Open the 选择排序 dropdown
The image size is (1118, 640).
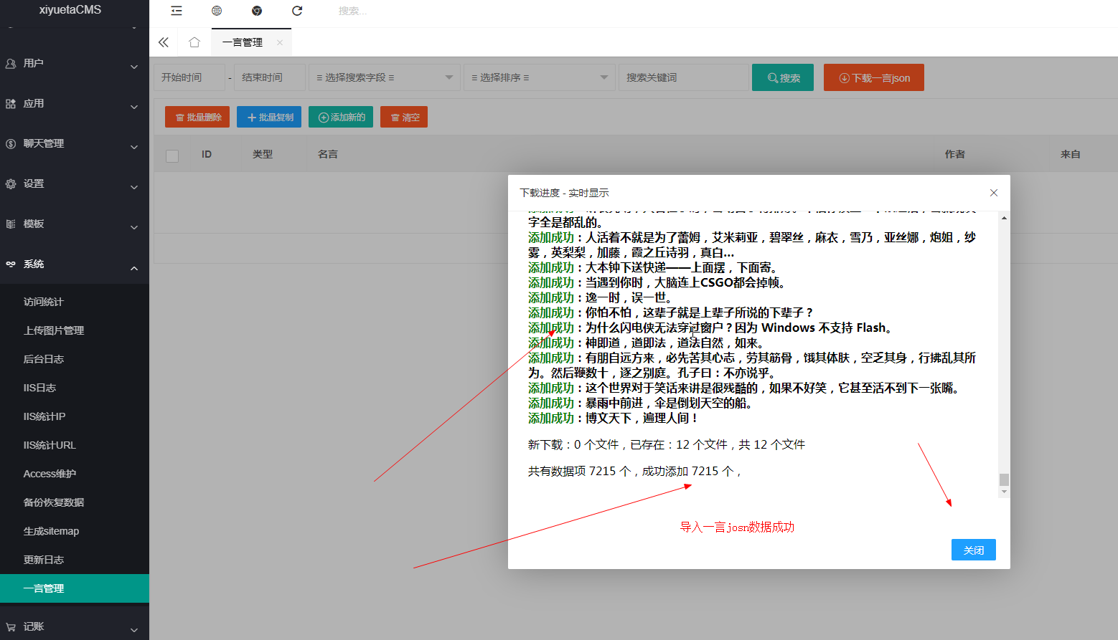coord(539,77)
